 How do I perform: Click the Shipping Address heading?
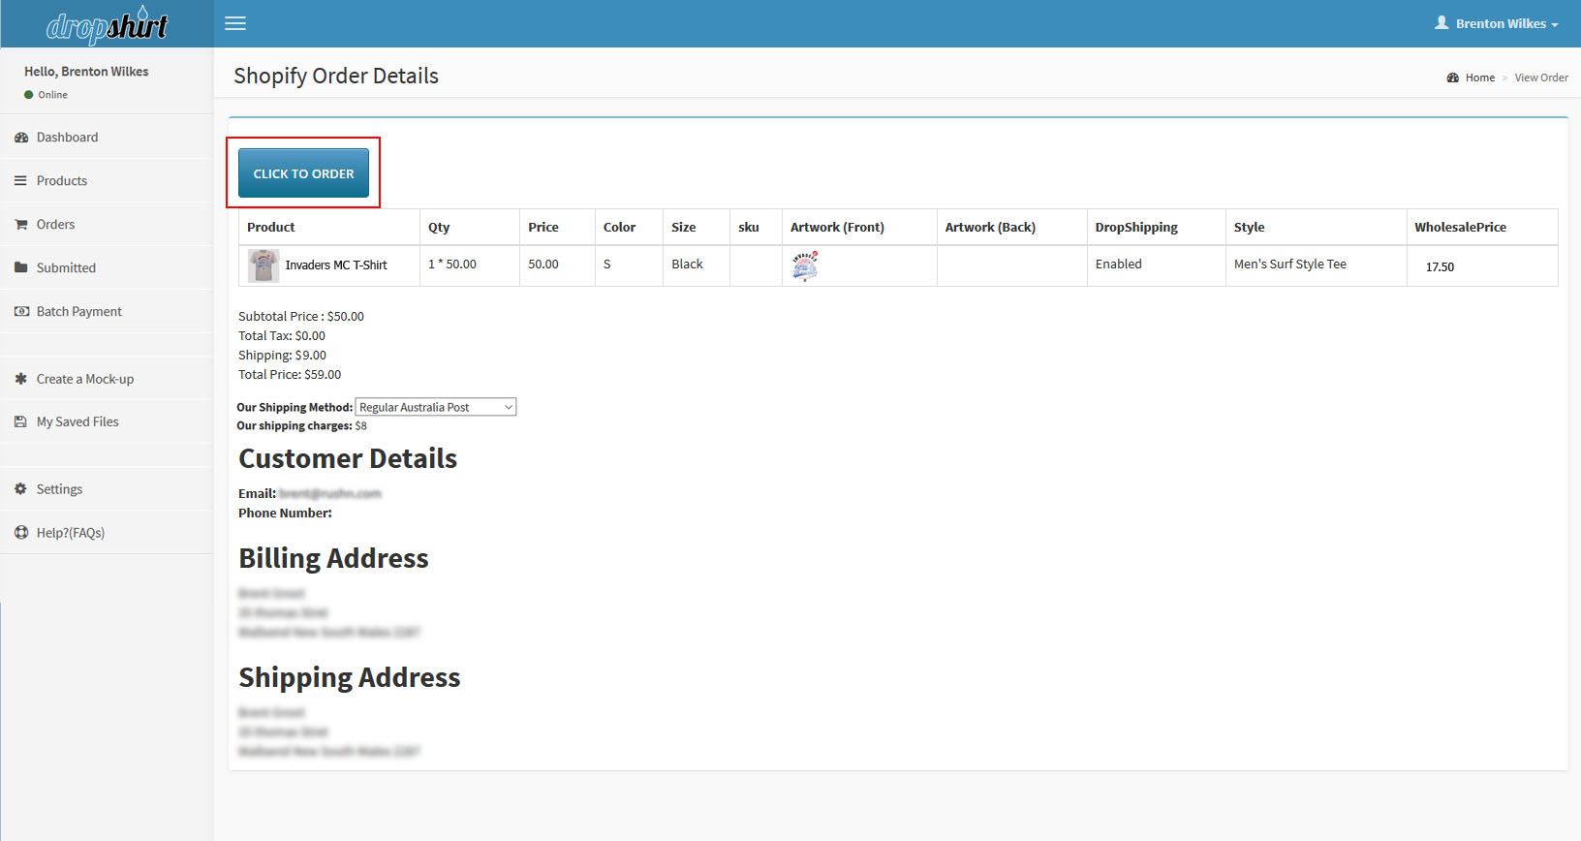349,678
